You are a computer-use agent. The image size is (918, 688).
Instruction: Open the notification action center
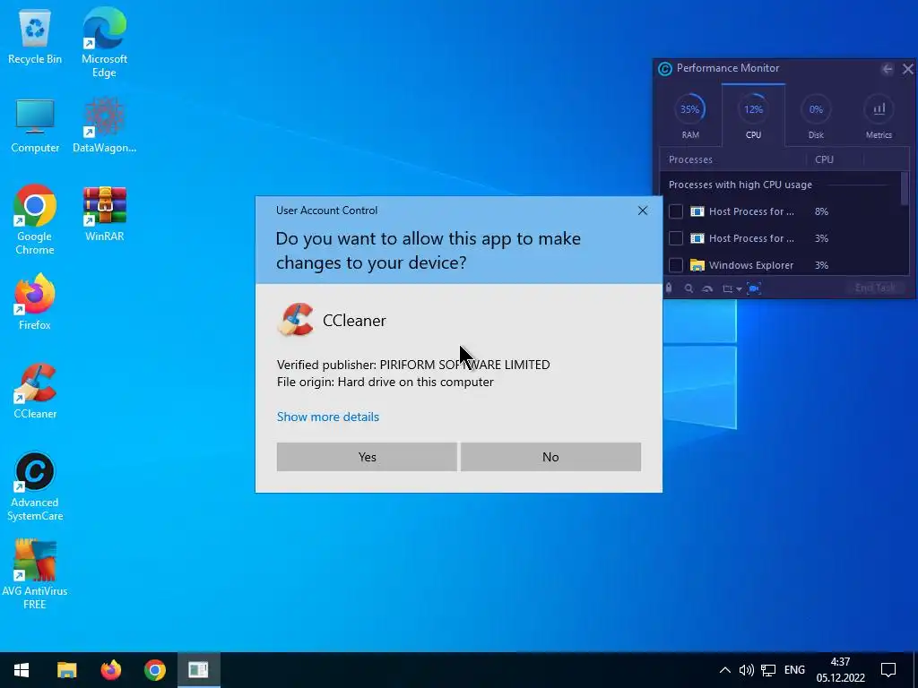888,670
